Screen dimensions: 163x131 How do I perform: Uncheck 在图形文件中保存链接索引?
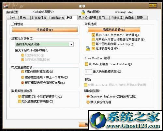[x=20, y=96]
